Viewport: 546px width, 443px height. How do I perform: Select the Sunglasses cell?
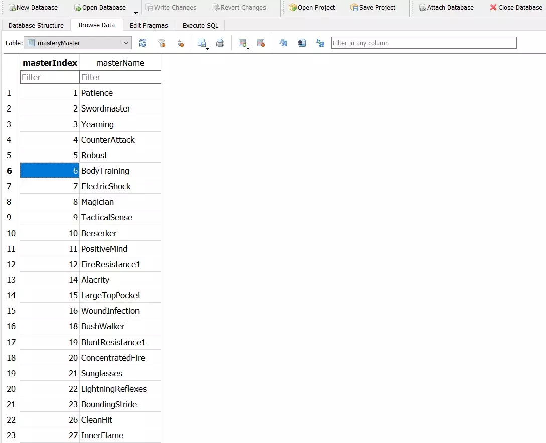[x=120, y=373]
